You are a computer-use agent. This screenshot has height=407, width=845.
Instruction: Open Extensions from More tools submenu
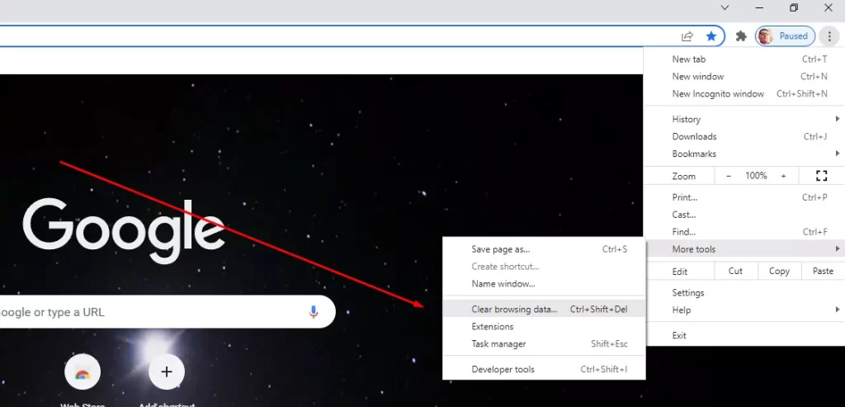544,326
